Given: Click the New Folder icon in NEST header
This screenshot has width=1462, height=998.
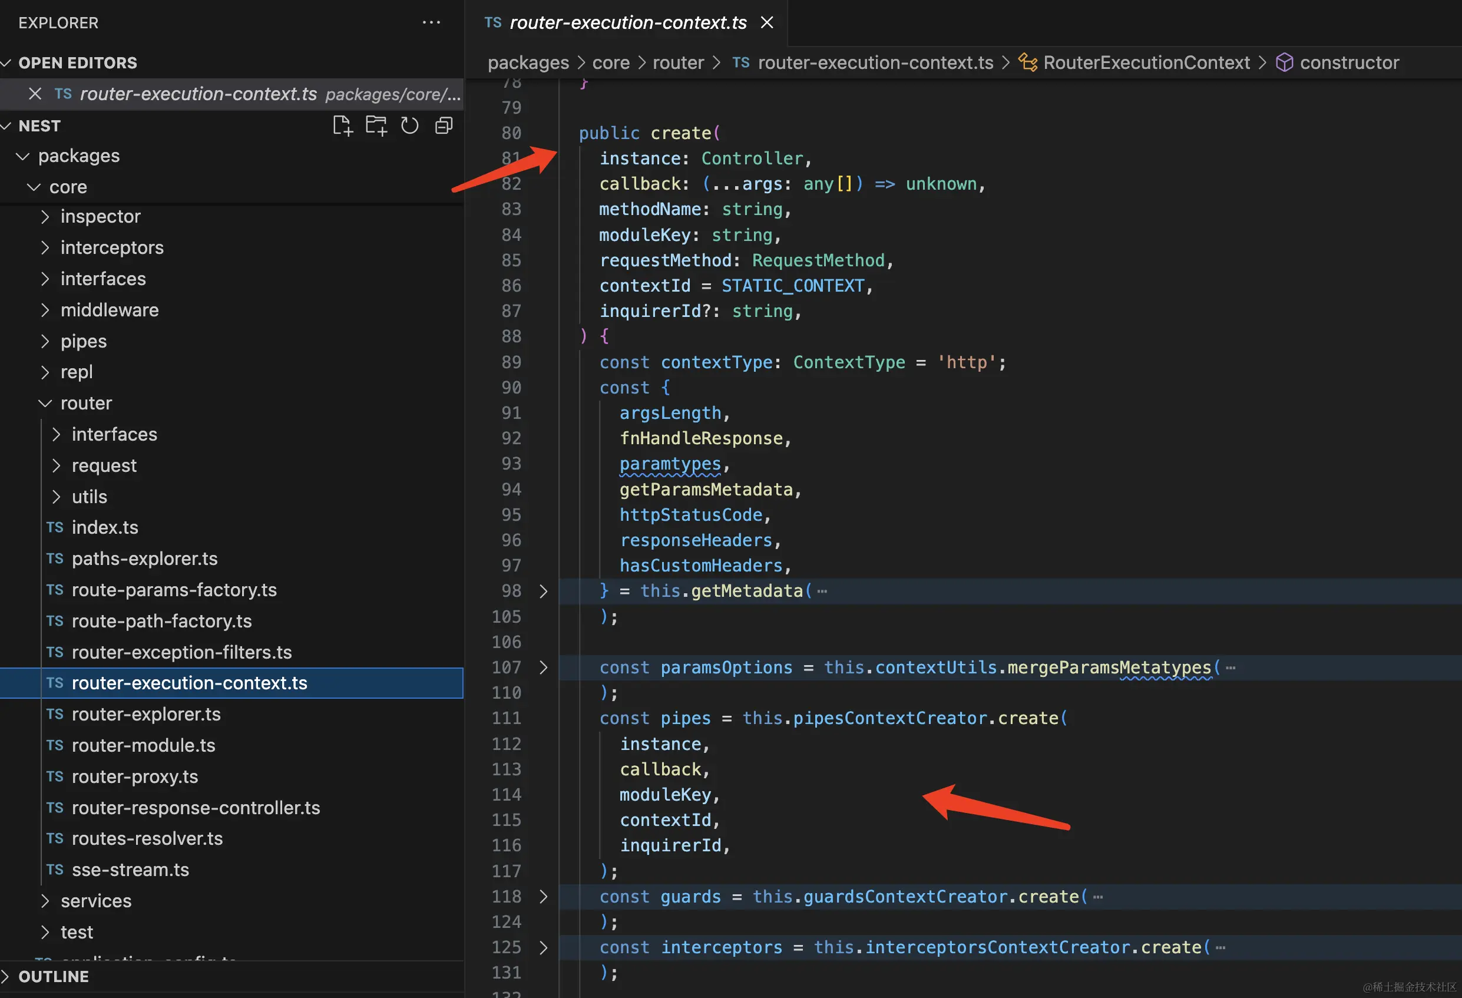Looking at the screenshot, I should [376, 126].
